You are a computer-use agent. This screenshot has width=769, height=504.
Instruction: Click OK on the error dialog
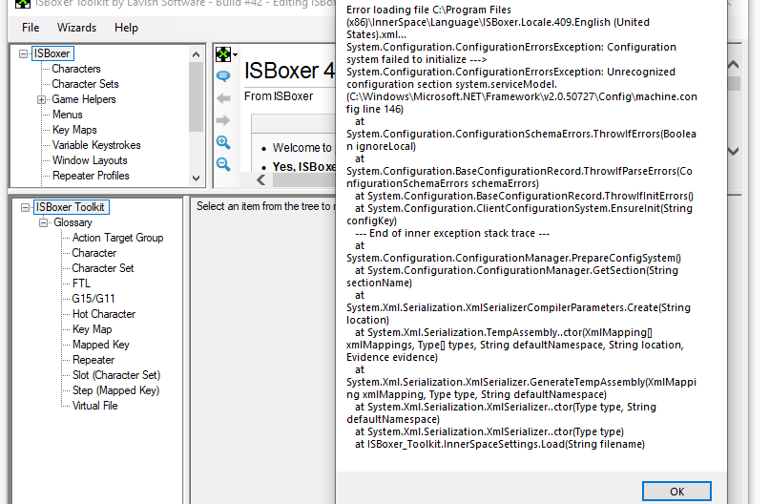click(x=676, y=492)
